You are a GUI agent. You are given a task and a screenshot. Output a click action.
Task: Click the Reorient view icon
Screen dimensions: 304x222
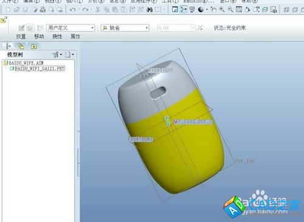pos(247,10)
